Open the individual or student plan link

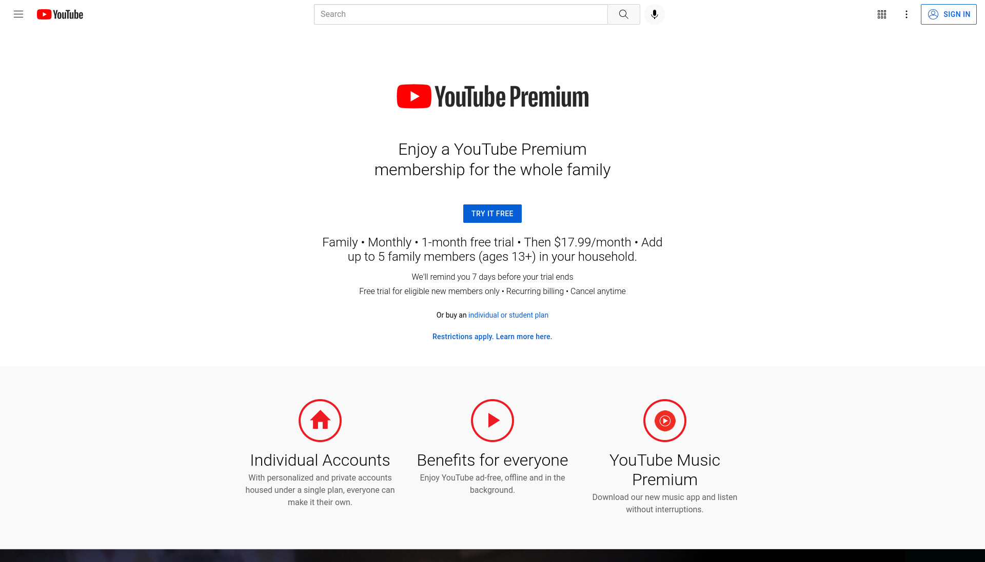click(508, 315)
